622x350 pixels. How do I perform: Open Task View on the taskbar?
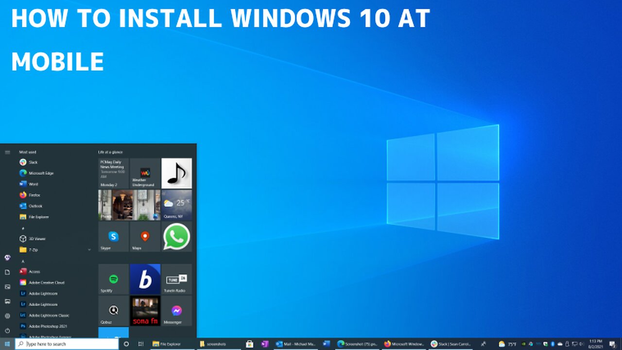(141, 344)
